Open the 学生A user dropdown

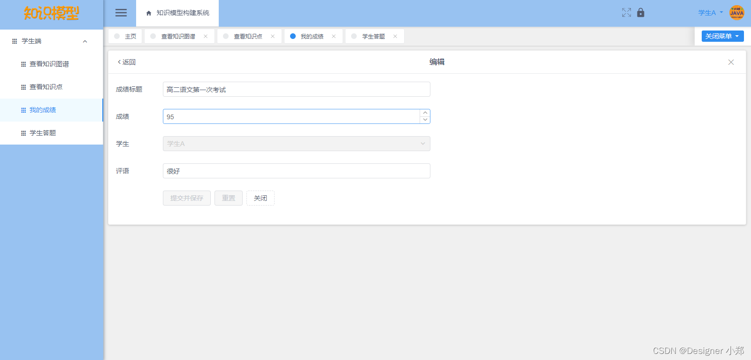click(710, 13)
